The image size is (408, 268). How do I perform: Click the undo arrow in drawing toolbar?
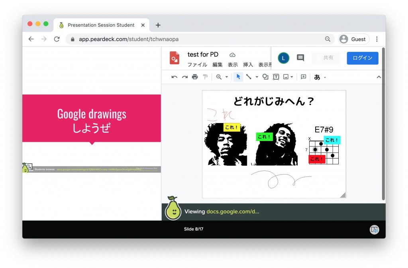click(x=174, y=77)
